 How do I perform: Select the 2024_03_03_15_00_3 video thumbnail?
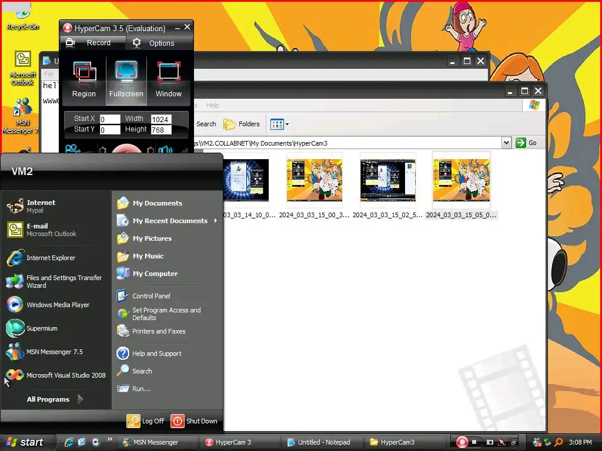click(x=314, y=180)
